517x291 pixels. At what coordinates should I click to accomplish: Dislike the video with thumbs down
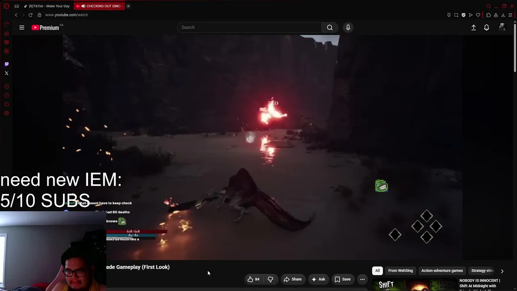pyautogui.click(x=271, y=279)
